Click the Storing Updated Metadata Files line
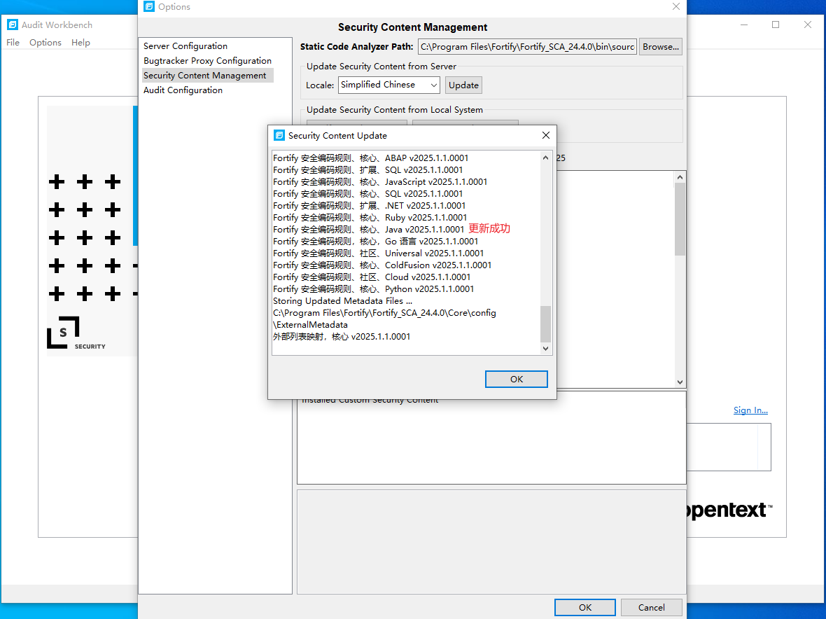The height and width of the screenshot is (619, 826). point(342,301)
